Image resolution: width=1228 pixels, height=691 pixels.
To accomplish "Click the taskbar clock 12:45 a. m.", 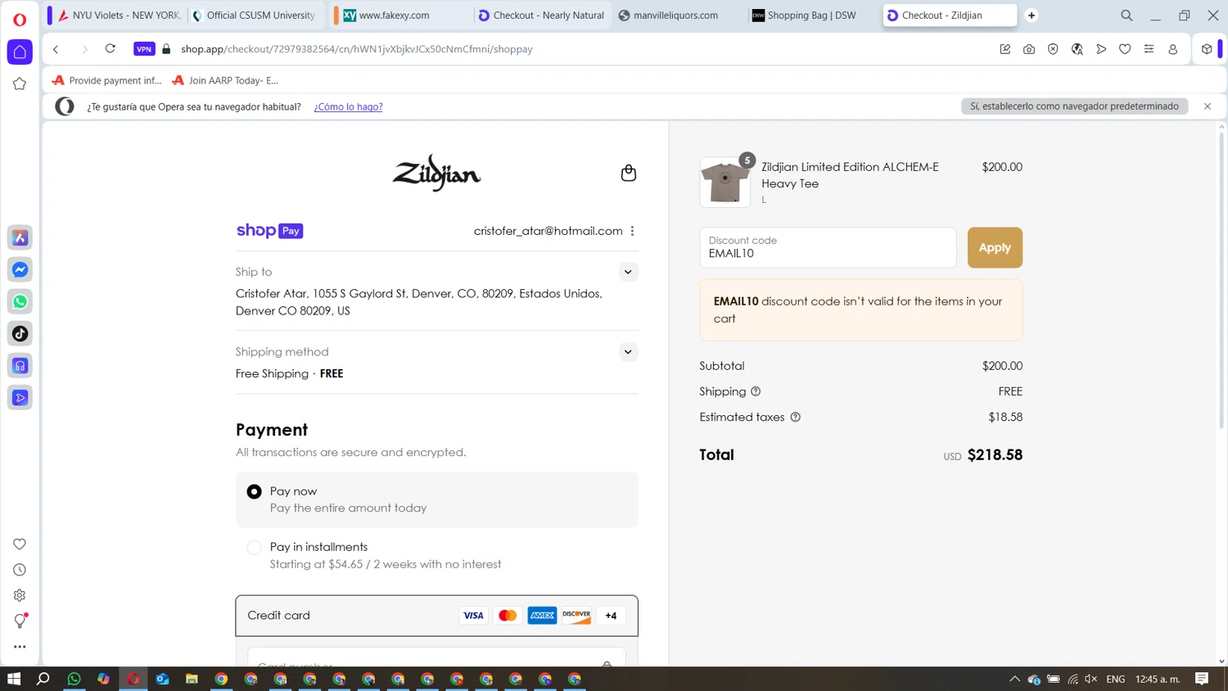I will tap(1158, 679).
